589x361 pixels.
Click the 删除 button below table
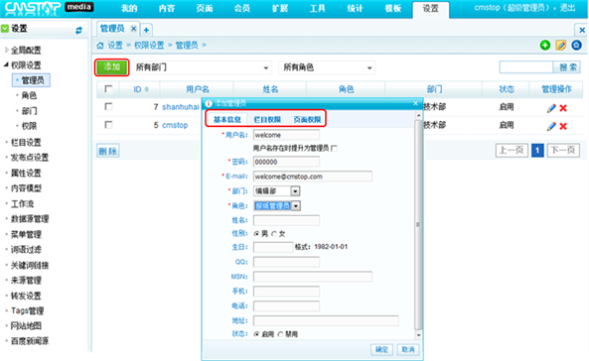pyautogui.click(x=108, y=151)
